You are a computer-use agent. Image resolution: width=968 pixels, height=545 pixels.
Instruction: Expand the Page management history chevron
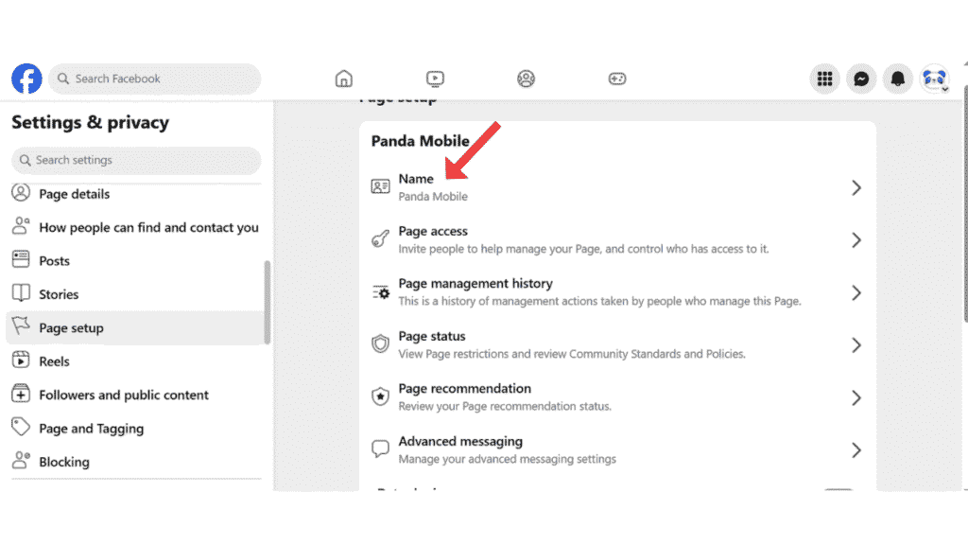tap(856, 293)
